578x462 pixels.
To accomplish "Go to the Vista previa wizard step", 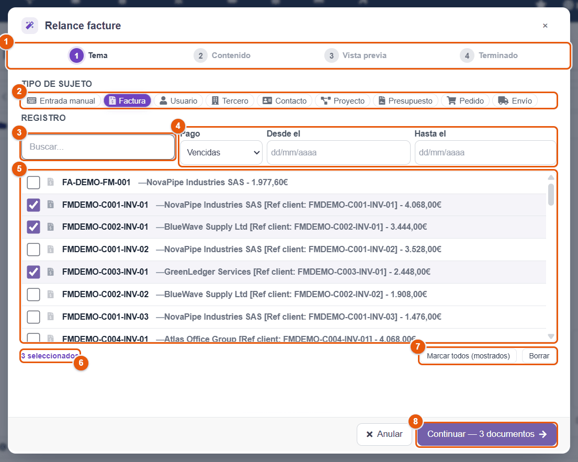I will point(356,55).
